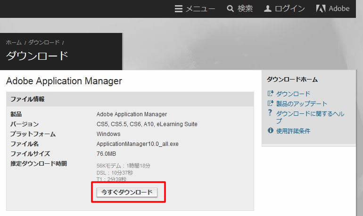Click the DSL：10分37秒 text

(115, 173)
